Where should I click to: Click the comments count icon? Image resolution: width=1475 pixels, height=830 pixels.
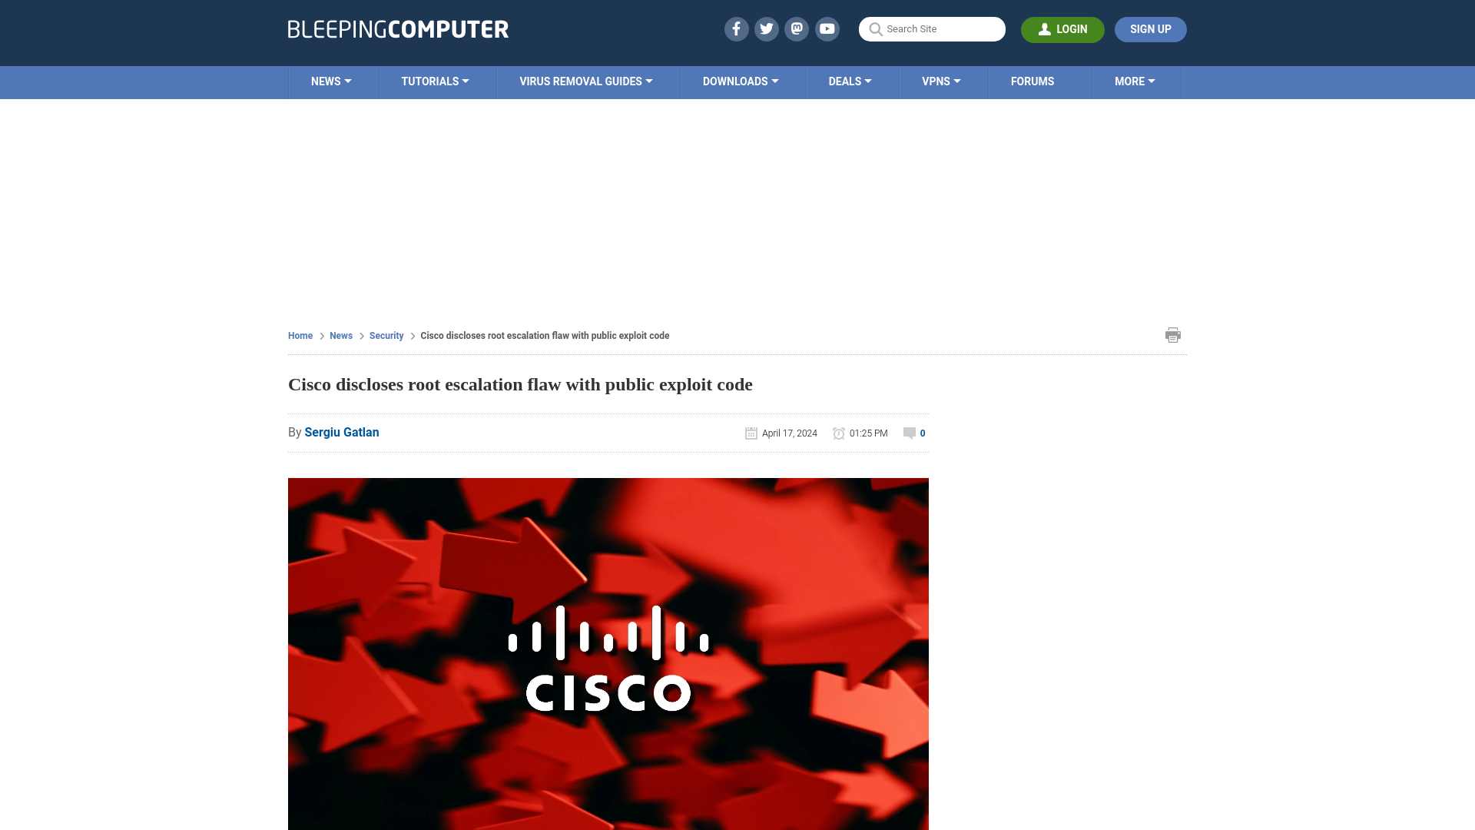tap(909, 433)
